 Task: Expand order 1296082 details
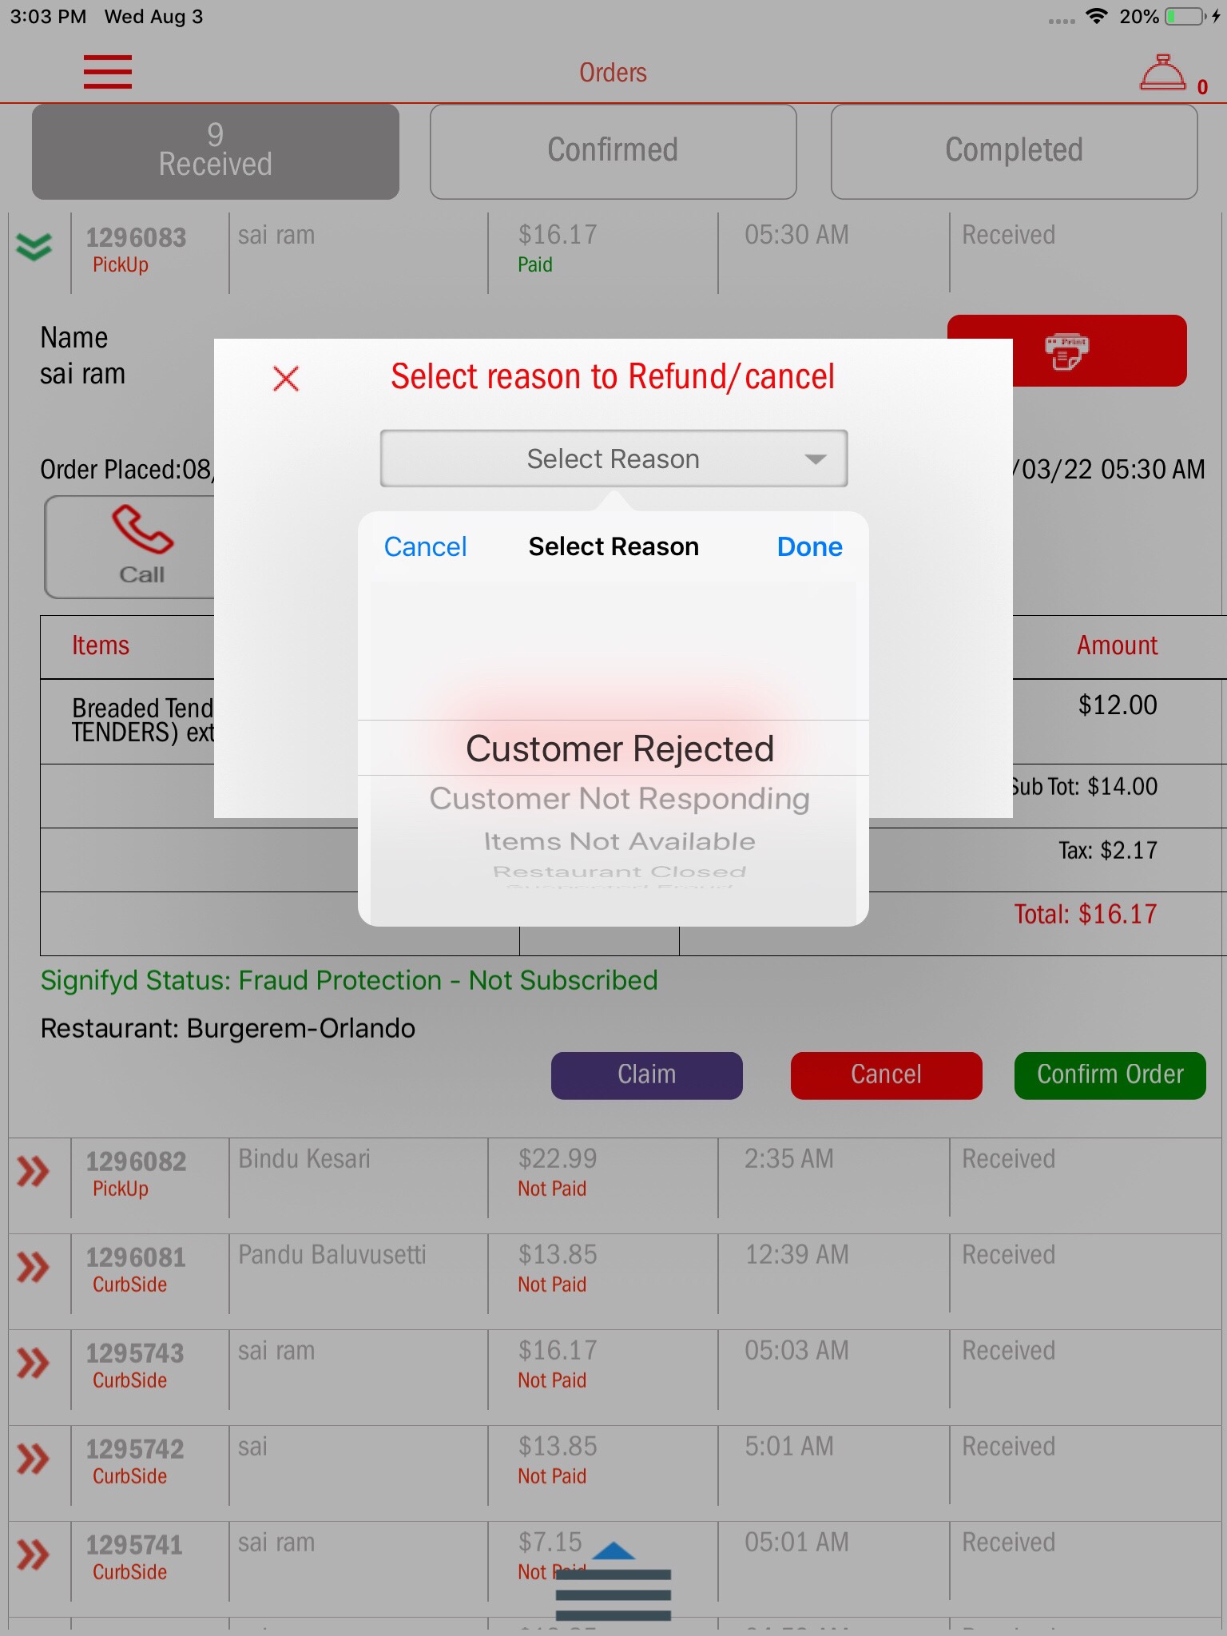pyautogui.click(x=34, y=1172)
